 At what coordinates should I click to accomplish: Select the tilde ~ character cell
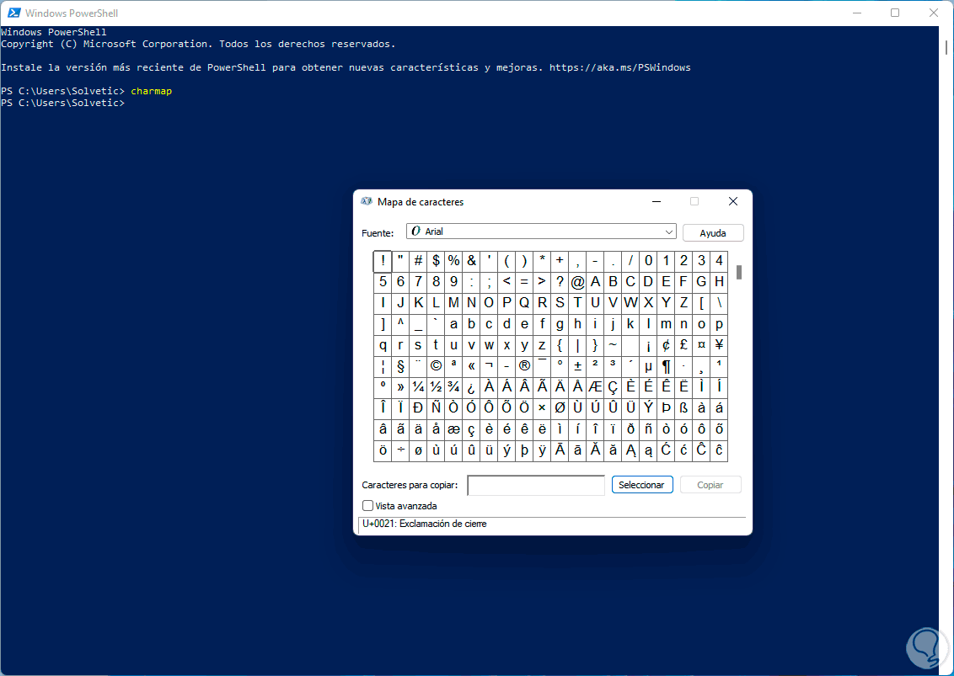pos(613,345)
